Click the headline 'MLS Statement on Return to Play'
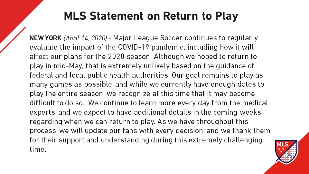This screenshot has width=309, height=174. (x=151, y=16)
